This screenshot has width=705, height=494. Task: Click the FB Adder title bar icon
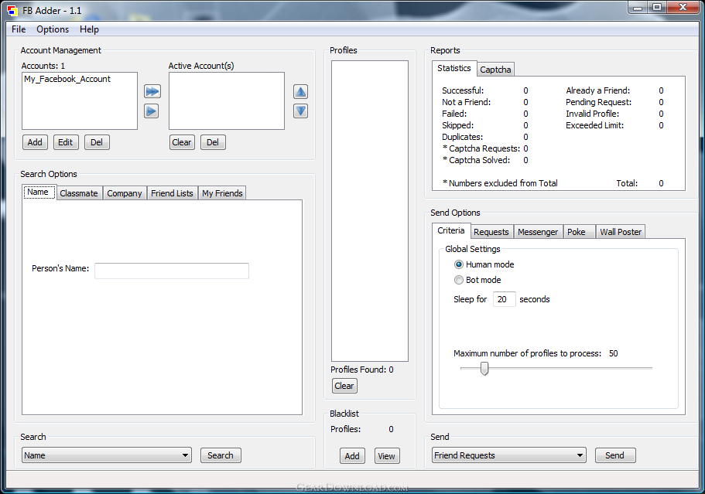[12, 9]
